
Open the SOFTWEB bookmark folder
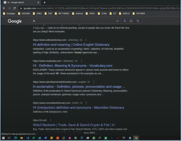[139, 14]
